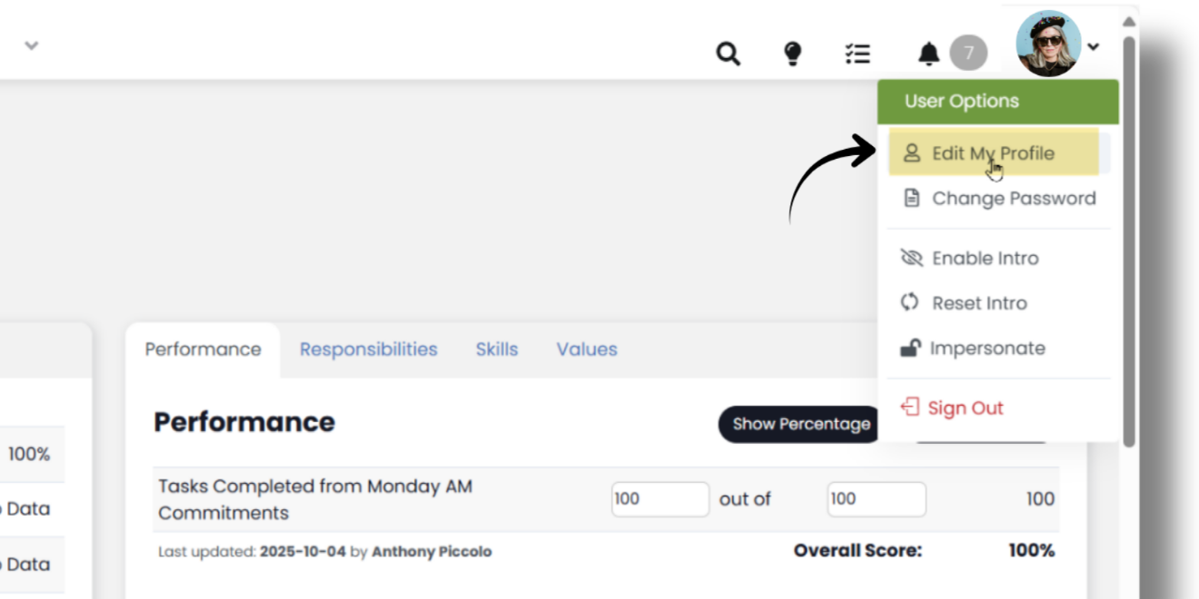1199x599 pixels.
Task: Click the notifications bell icon
Action: [928, 54]
